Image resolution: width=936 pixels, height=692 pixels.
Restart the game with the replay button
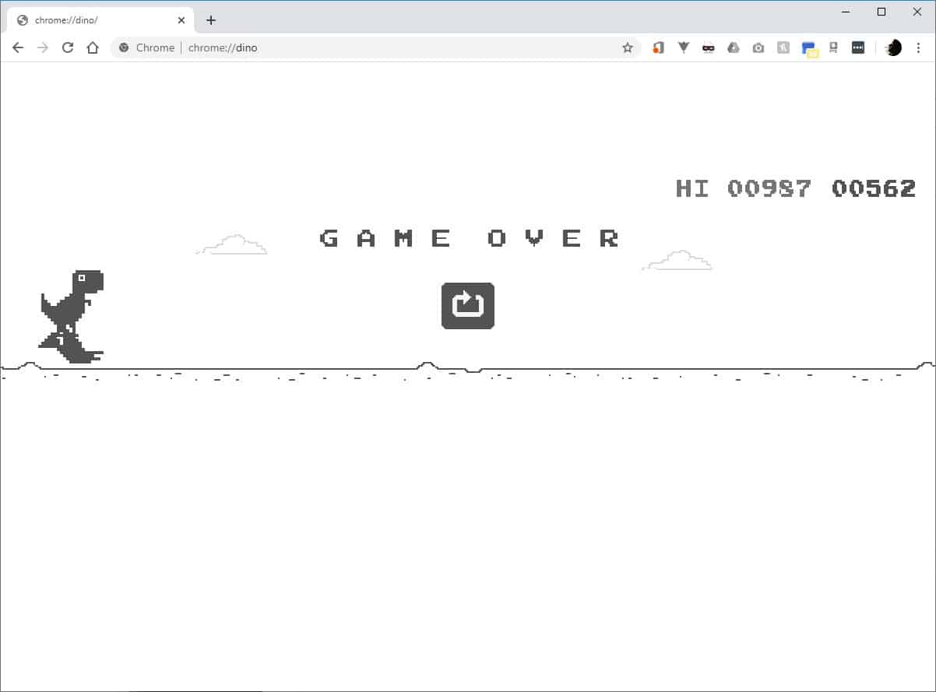468,306
